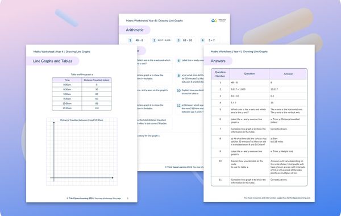Click the 'Question' column header in Answers table
Screen dimensions: 341x216
click(249, 74)
